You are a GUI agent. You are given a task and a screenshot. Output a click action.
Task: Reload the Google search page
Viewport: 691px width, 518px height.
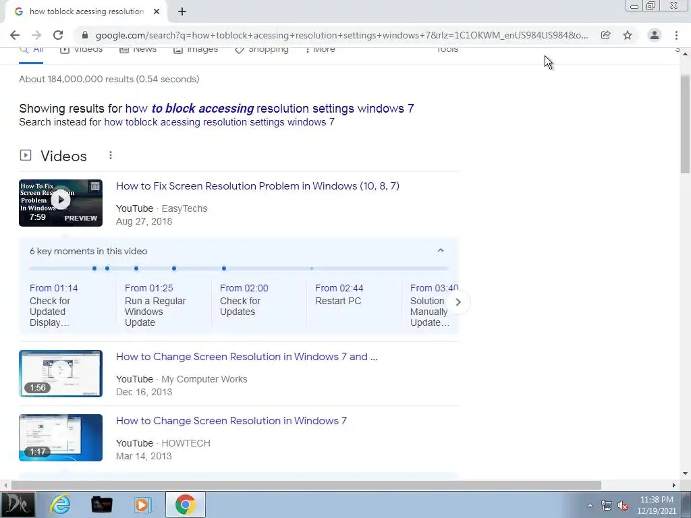(x=58, y=35)
